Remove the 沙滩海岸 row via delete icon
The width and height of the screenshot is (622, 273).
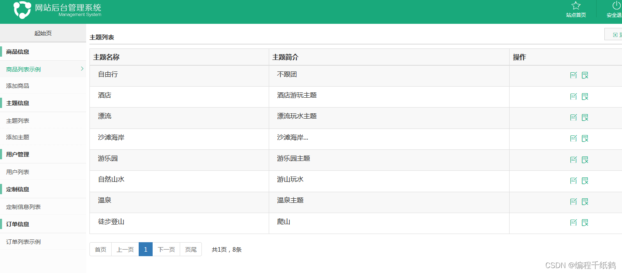585,138
